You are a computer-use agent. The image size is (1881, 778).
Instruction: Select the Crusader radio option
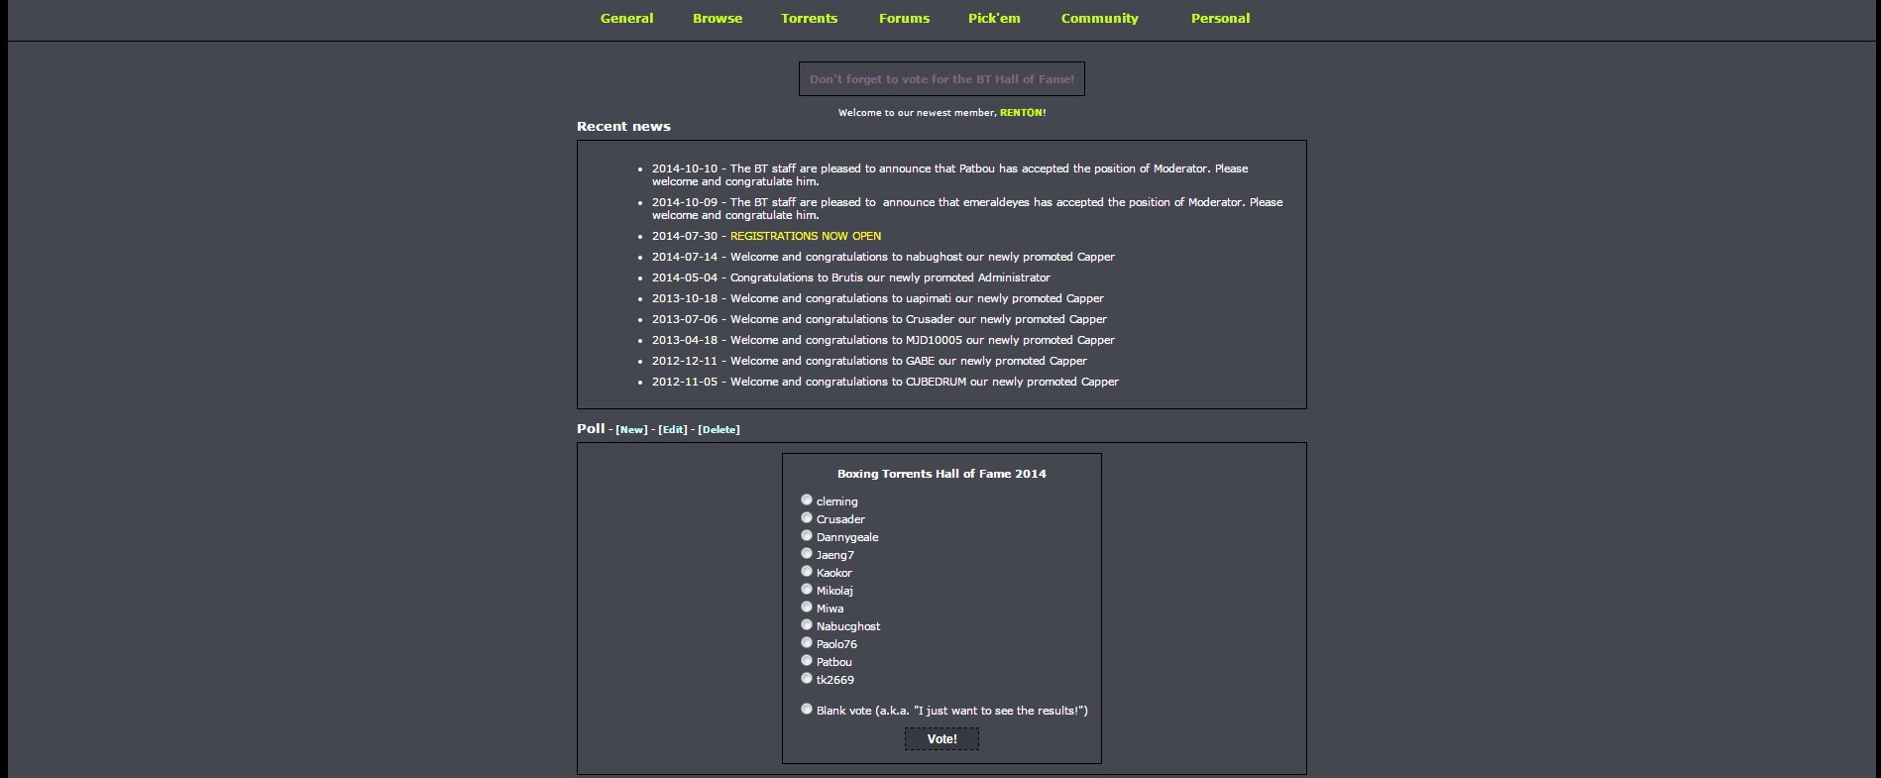807,518
